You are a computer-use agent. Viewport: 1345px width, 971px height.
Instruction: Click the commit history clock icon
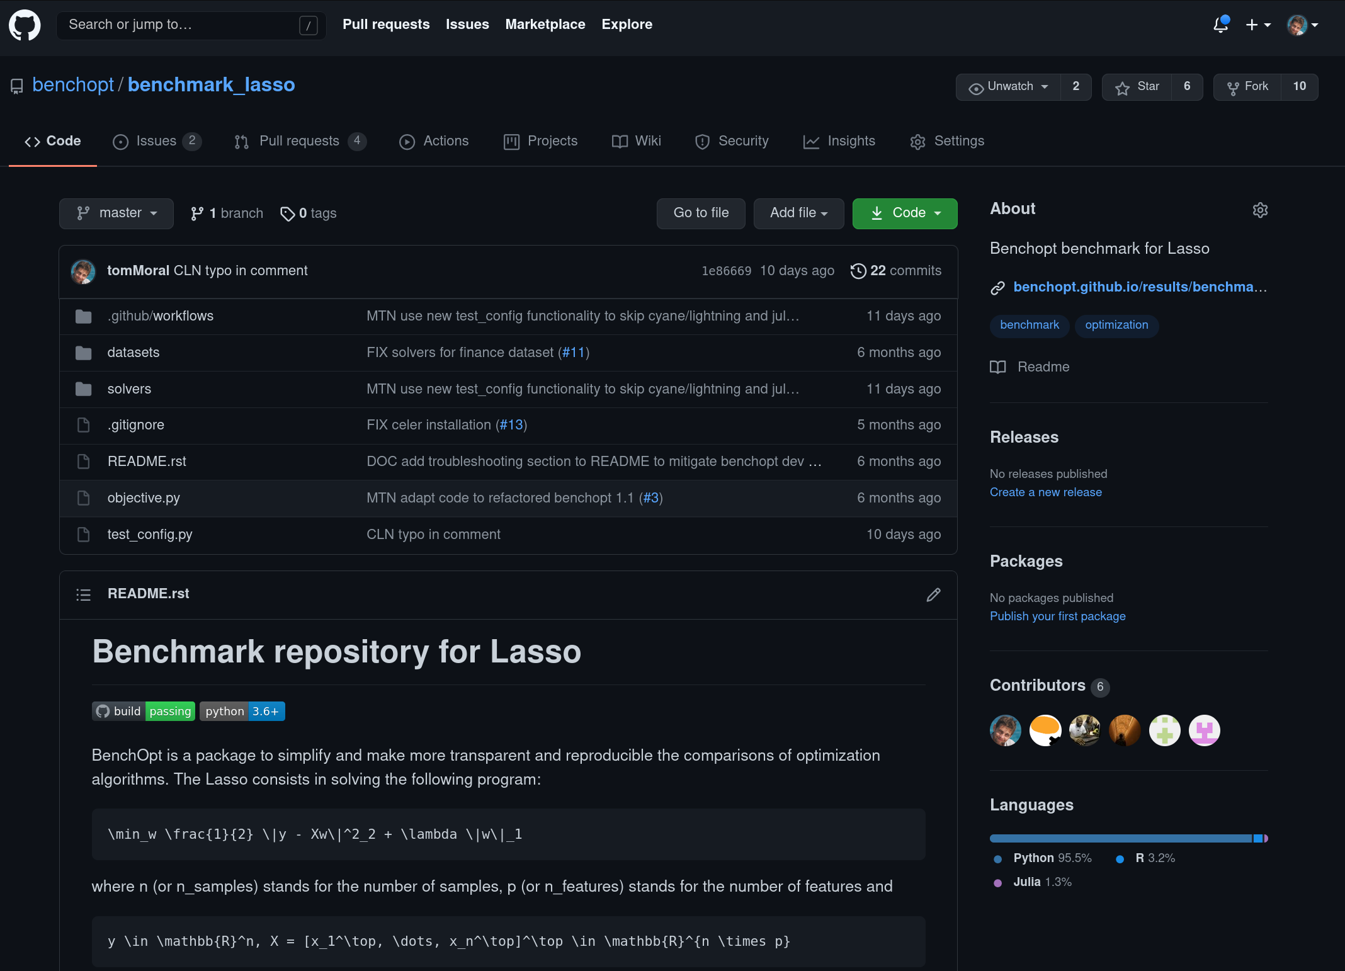(858, 271)
